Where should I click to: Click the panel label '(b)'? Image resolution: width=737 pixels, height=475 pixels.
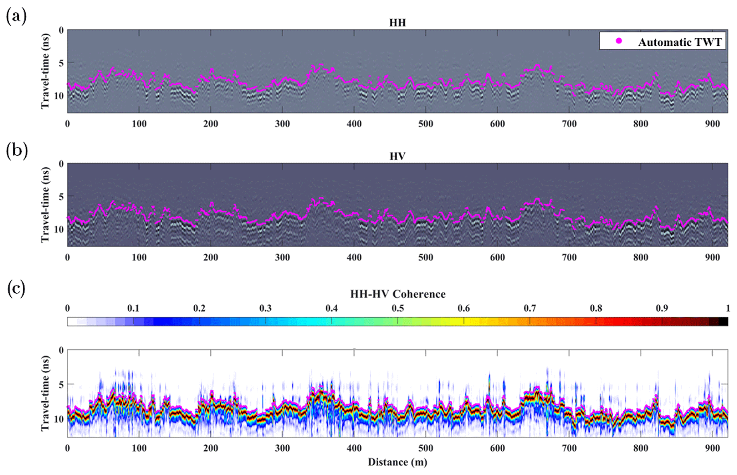(x=17, y=151)
